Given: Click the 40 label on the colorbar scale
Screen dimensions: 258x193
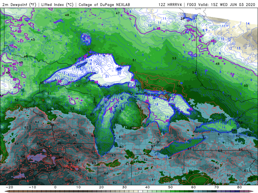Looking at the screenshot, I should 147,187.
